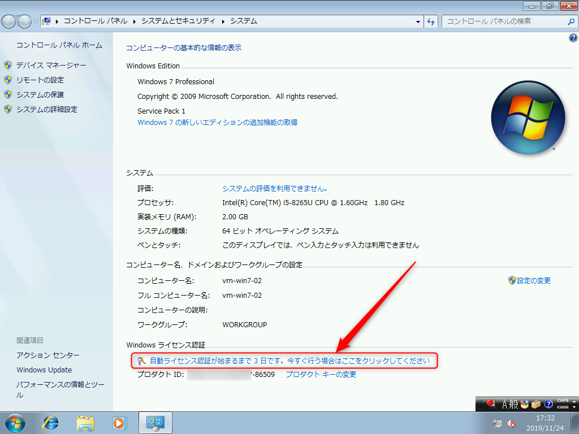Launch Internet Explorer from the taskbar

click(50, 423)
